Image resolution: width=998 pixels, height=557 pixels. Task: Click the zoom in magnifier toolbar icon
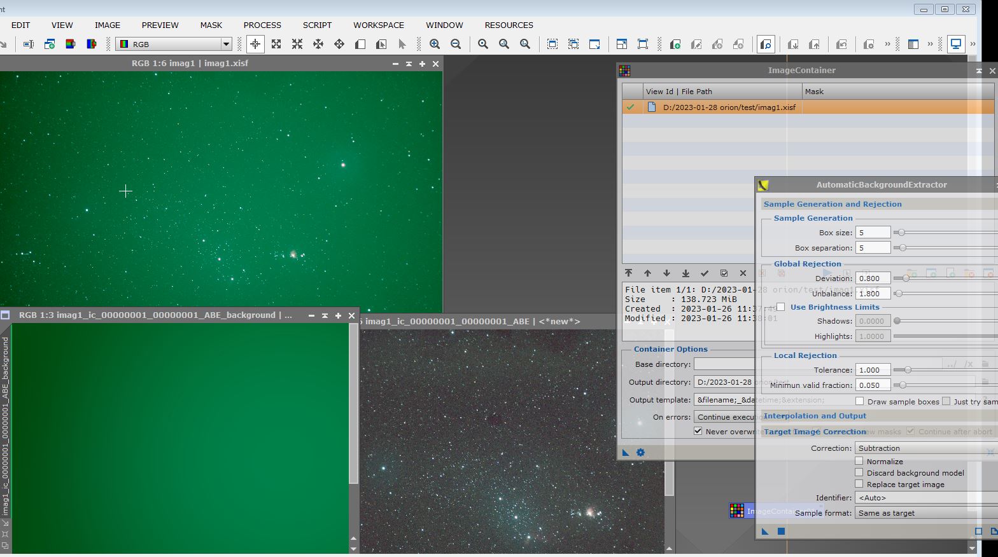[x=435, y=44]
